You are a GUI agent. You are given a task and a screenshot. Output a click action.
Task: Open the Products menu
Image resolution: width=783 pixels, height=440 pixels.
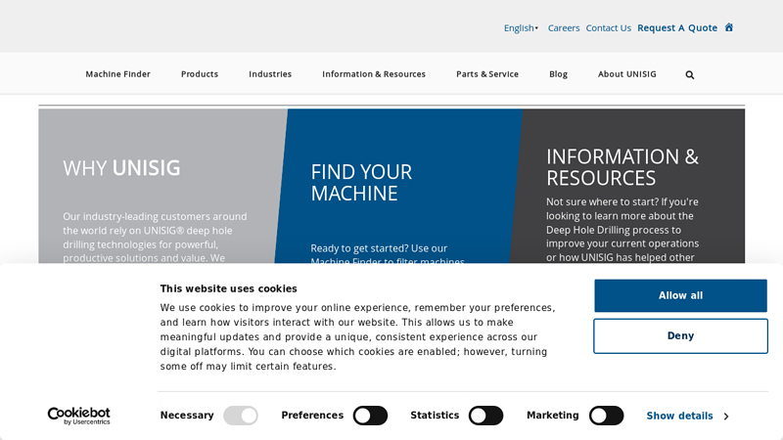pyautogui.click(x=200, y=74)
